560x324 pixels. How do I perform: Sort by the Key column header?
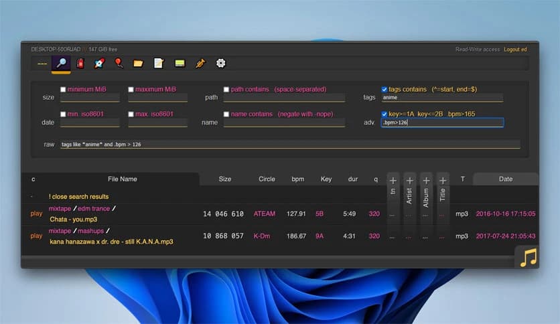(x=326, y=179)
